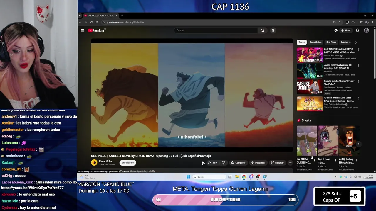Open File Explorer from the taskbar
The height and width of the screenshot is (211, 376).
point(237,177)
